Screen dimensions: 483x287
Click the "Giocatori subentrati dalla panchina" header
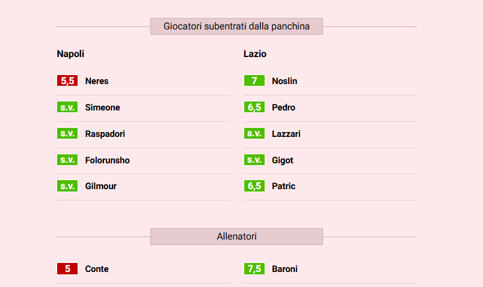[x=236, y=26]
